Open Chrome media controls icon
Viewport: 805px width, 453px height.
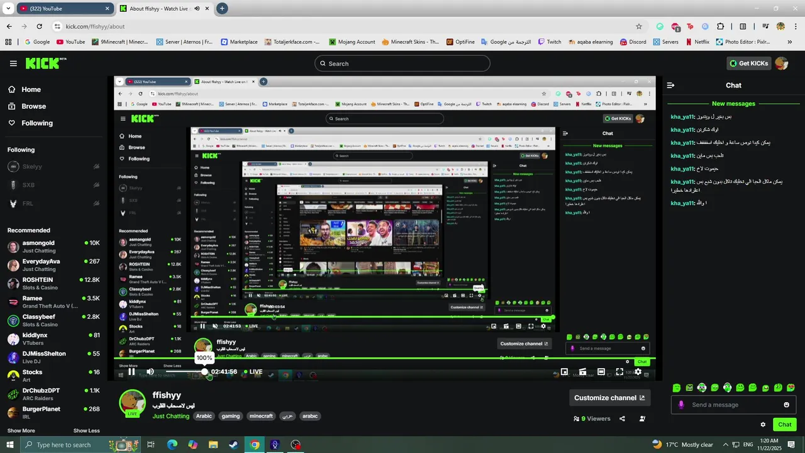tap(765, 26)
